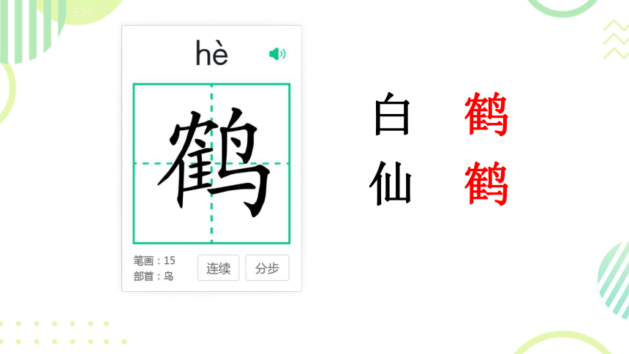Click the white card header area beside hè
Screen dimensions: 629x354
coord(160,54)
